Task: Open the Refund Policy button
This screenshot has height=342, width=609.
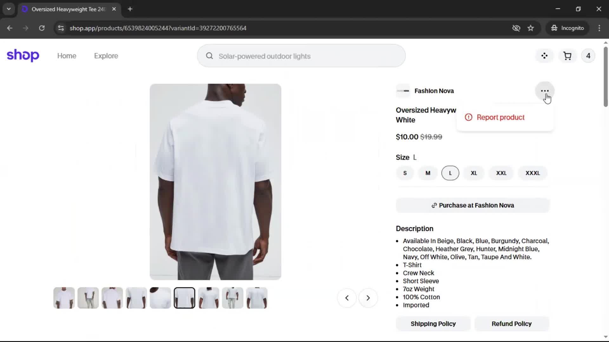Action: 511,324
